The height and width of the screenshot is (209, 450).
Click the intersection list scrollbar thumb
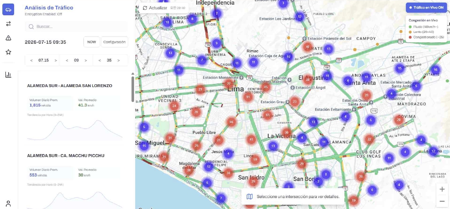pos(132,89)
